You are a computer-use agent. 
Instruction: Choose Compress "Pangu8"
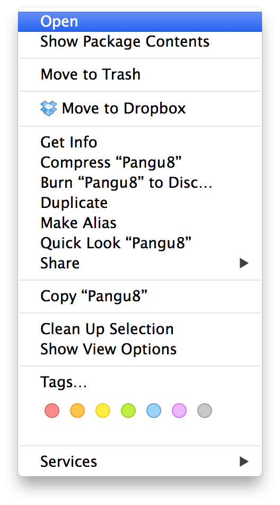point(140,162)
